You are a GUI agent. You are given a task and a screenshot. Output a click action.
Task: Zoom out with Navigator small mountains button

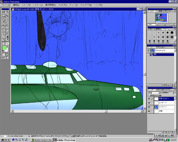(157, 25)
